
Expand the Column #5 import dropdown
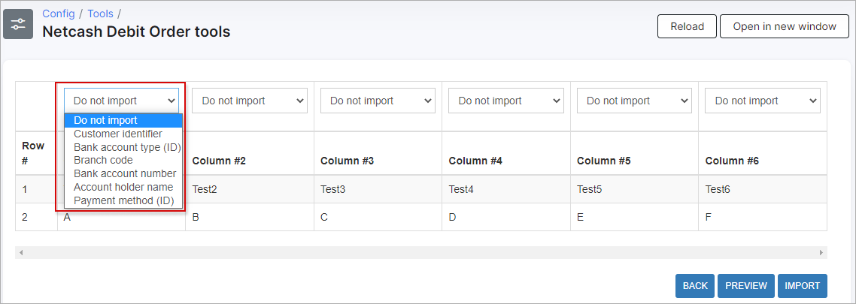[634, 101]
